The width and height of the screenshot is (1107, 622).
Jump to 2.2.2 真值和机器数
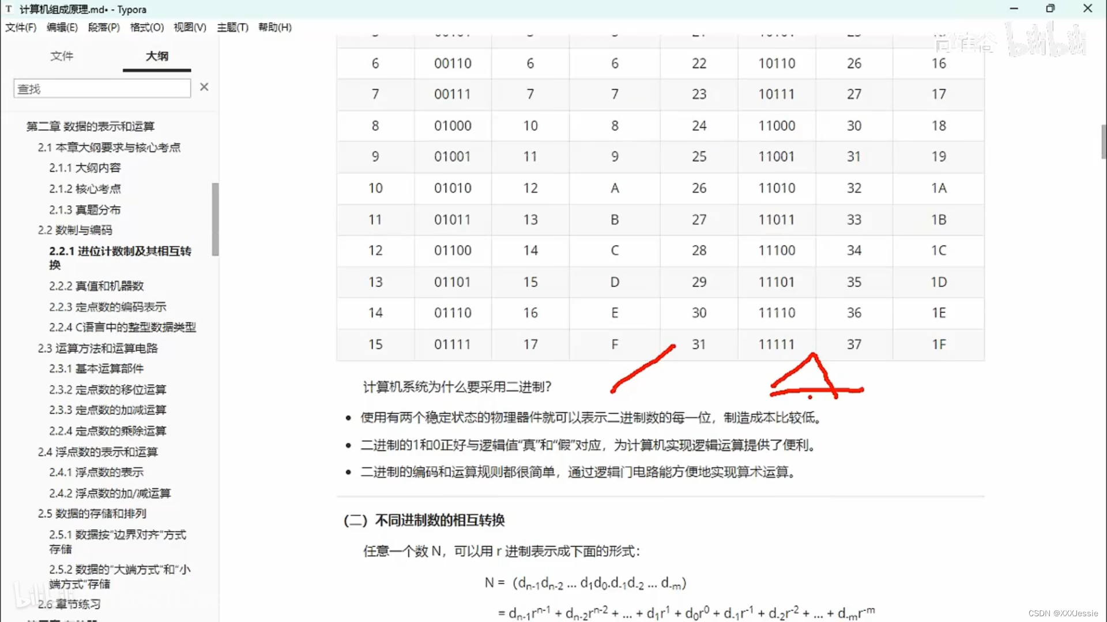tap(96, 286)
